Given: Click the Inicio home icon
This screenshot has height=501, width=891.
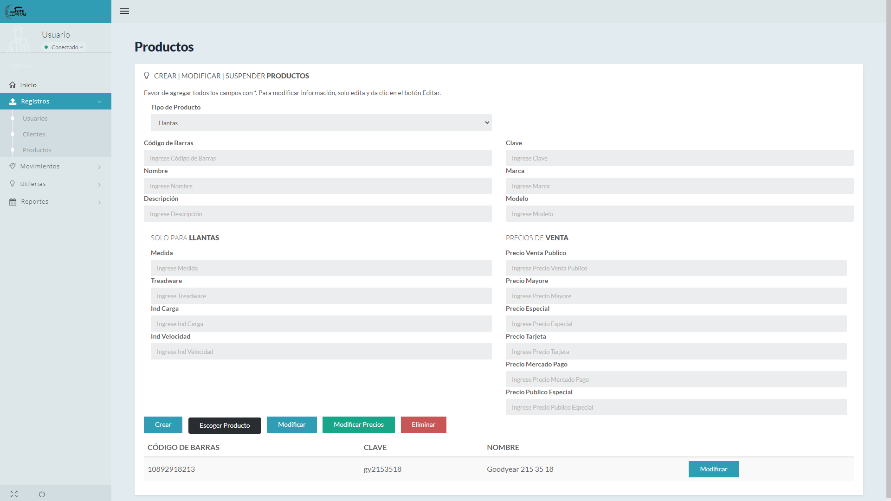Looking at the screenshot, I should click(13, 85).
